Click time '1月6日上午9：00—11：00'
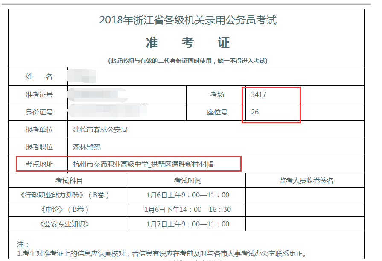Image resolution: width=382 pixels, height=261 pixels. pyautogui.click(x=188, y=195)
